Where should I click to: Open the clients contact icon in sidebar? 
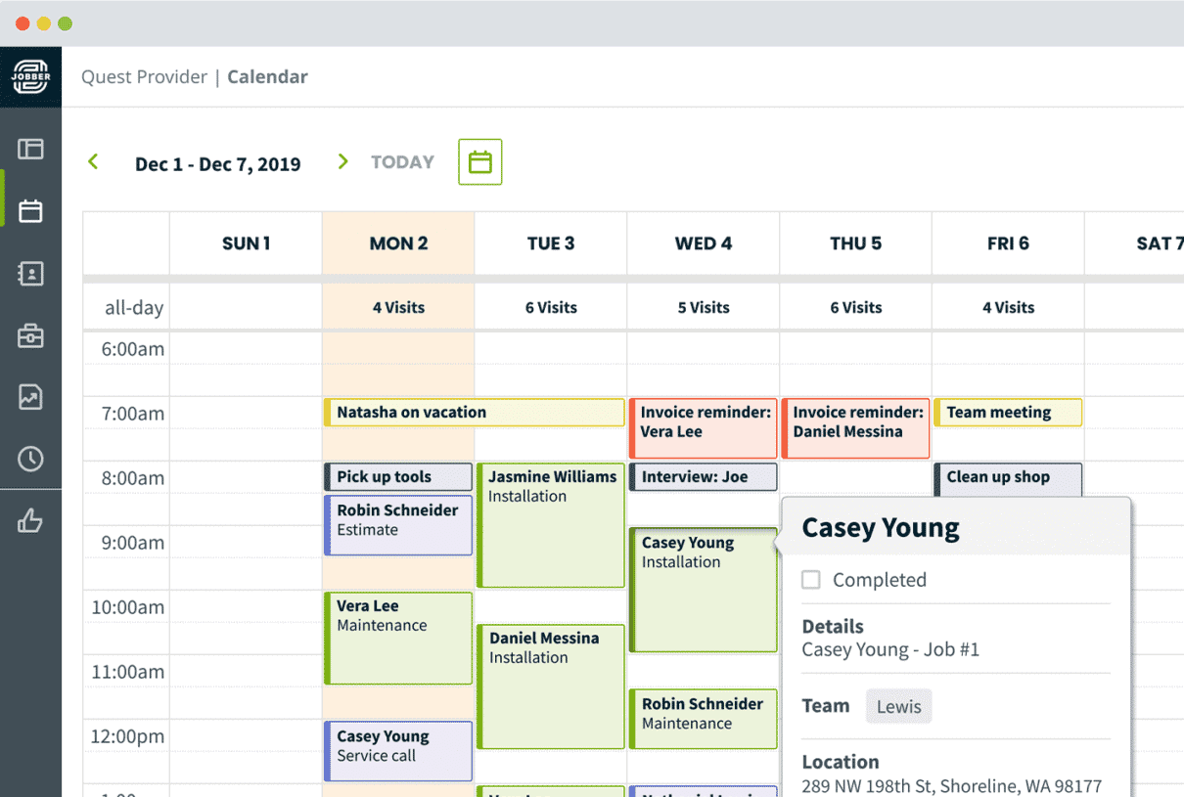tap(30, 273)
